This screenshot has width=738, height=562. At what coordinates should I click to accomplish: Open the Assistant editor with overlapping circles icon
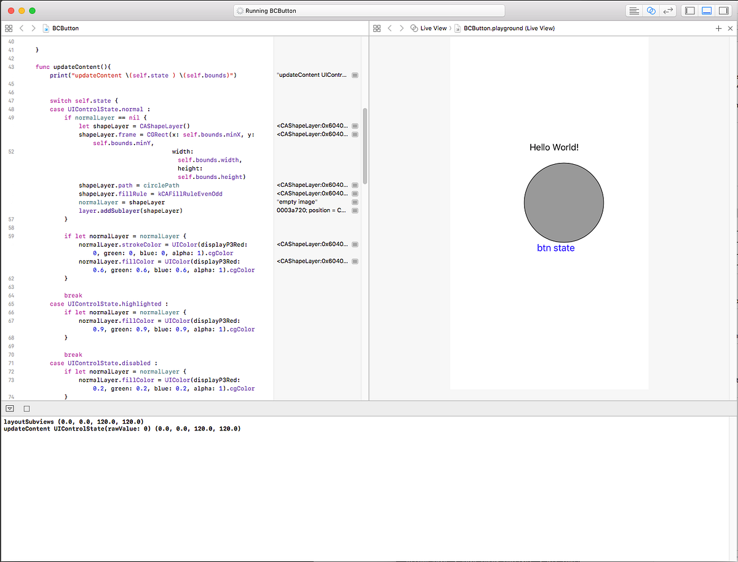pos(651,10)
